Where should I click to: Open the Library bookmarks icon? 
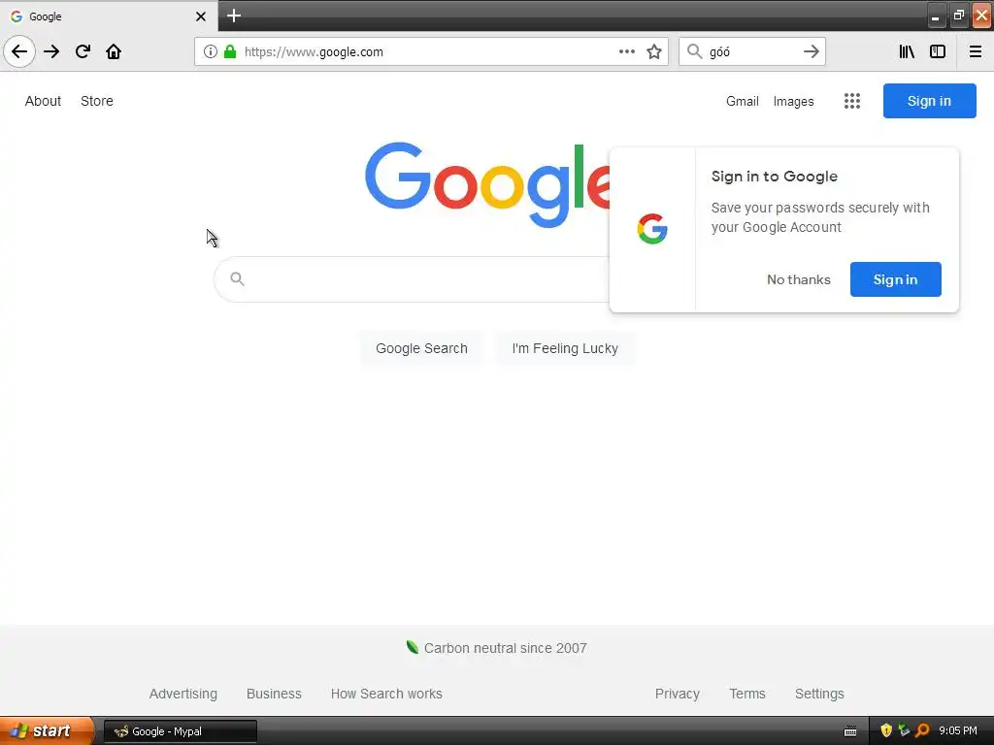(x=907, y=51)
